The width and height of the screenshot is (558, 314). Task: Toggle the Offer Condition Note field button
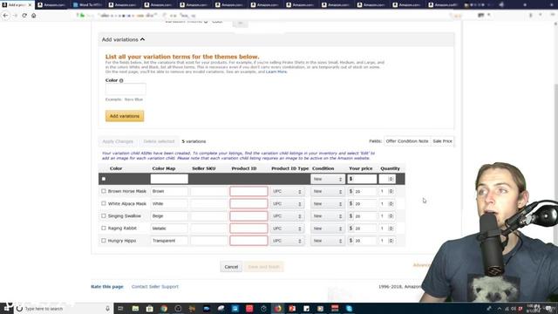click(x=407, y=141)
